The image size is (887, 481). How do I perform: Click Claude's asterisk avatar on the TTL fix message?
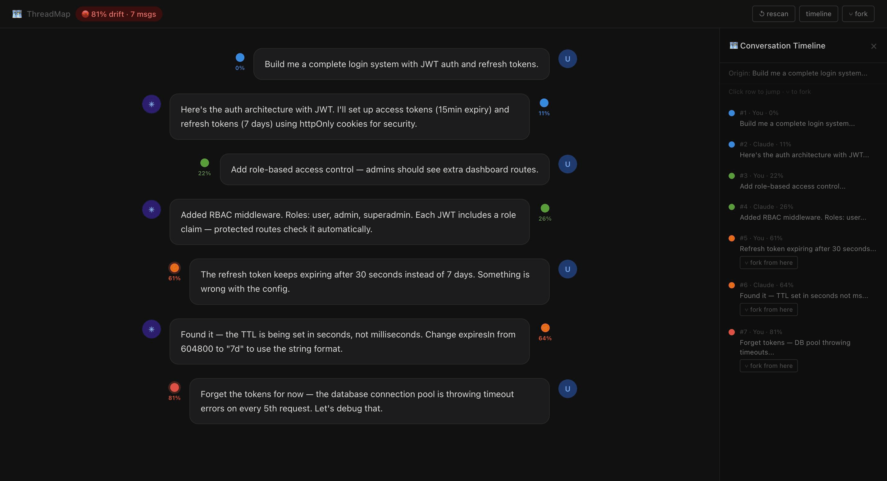point(152,329)
